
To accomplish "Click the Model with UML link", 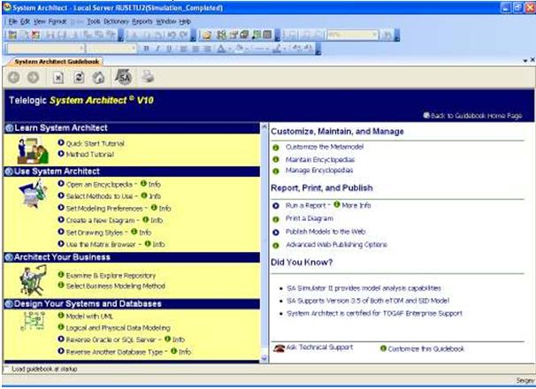I will [89, 317].
